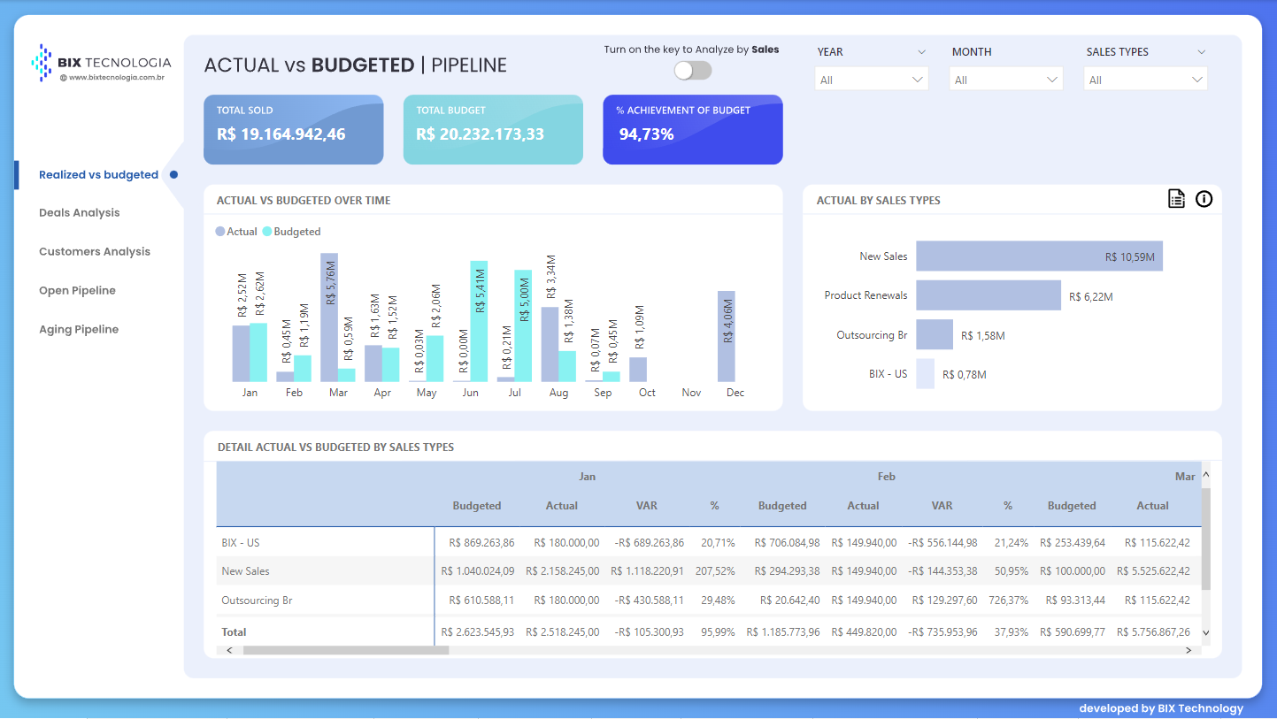Select Customers Analysis in the sidebar

(94, 251)
